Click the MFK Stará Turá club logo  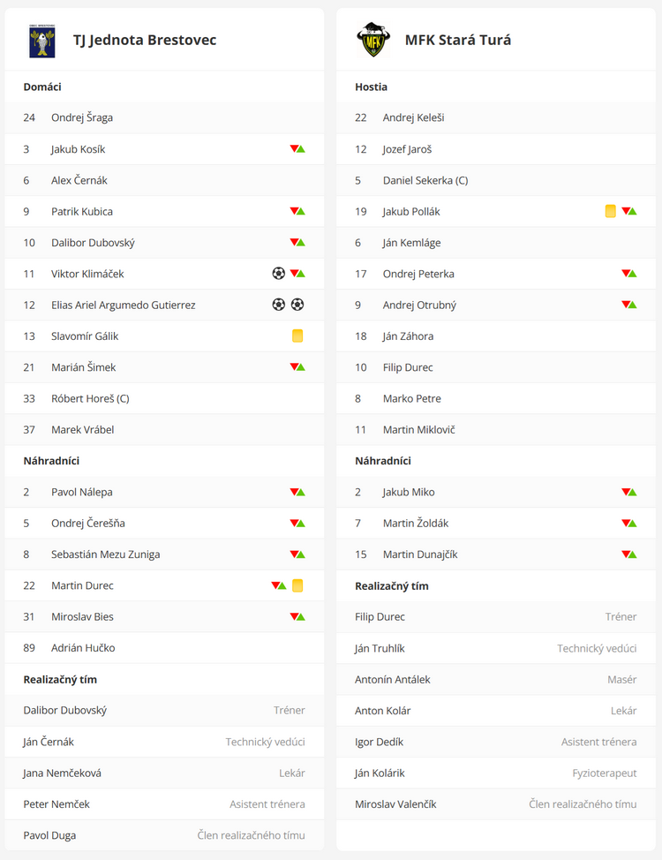pyautogui.click(x=372, y=40)
